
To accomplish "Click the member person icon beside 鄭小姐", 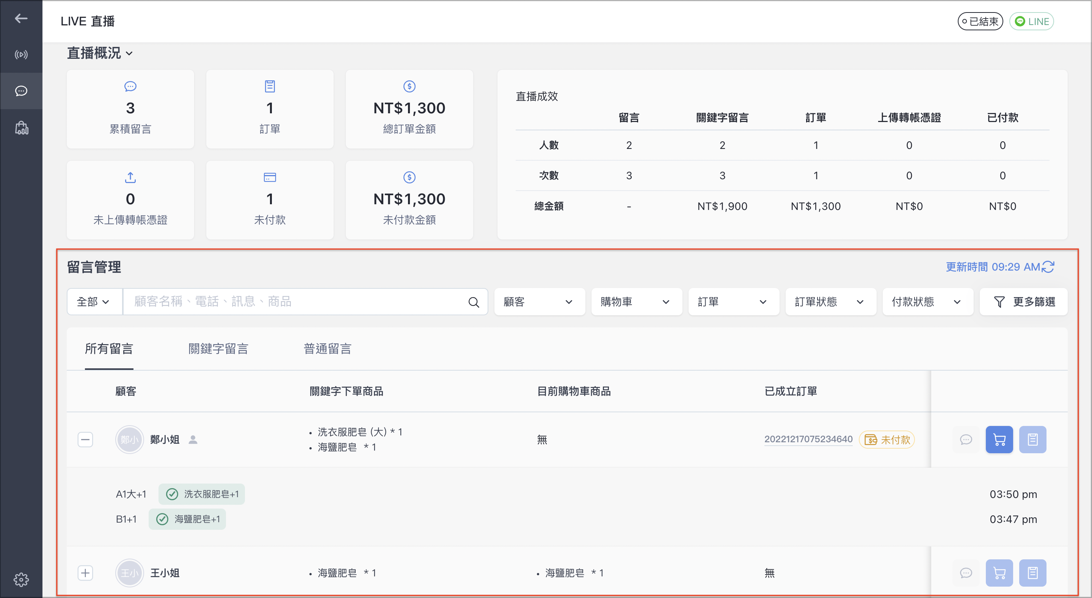I will click(x=193, y=440).
